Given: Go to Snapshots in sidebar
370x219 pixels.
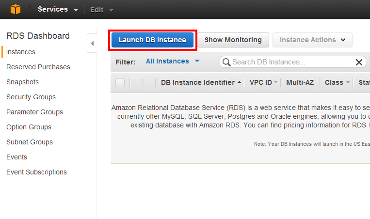Looking at the screenshot, I should pos(22,82).
